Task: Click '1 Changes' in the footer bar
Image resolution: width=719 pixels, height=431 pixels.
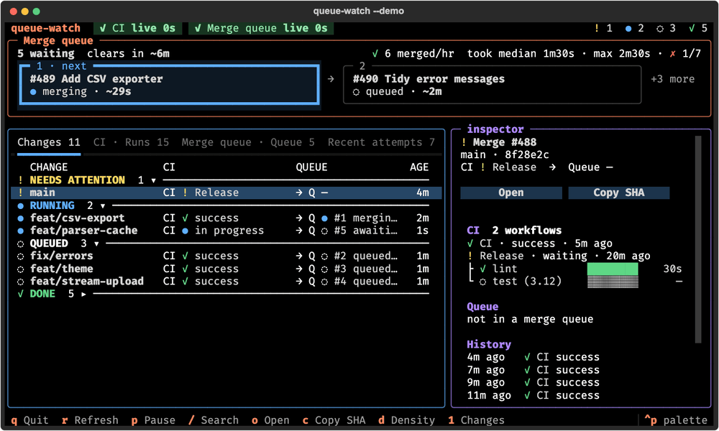Action: tap(477, 420)
